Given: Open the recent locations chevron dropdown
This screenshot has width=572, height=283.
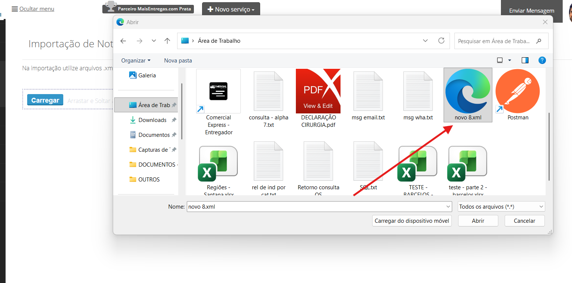Looking at the screenshot, I should pos(154,41).
